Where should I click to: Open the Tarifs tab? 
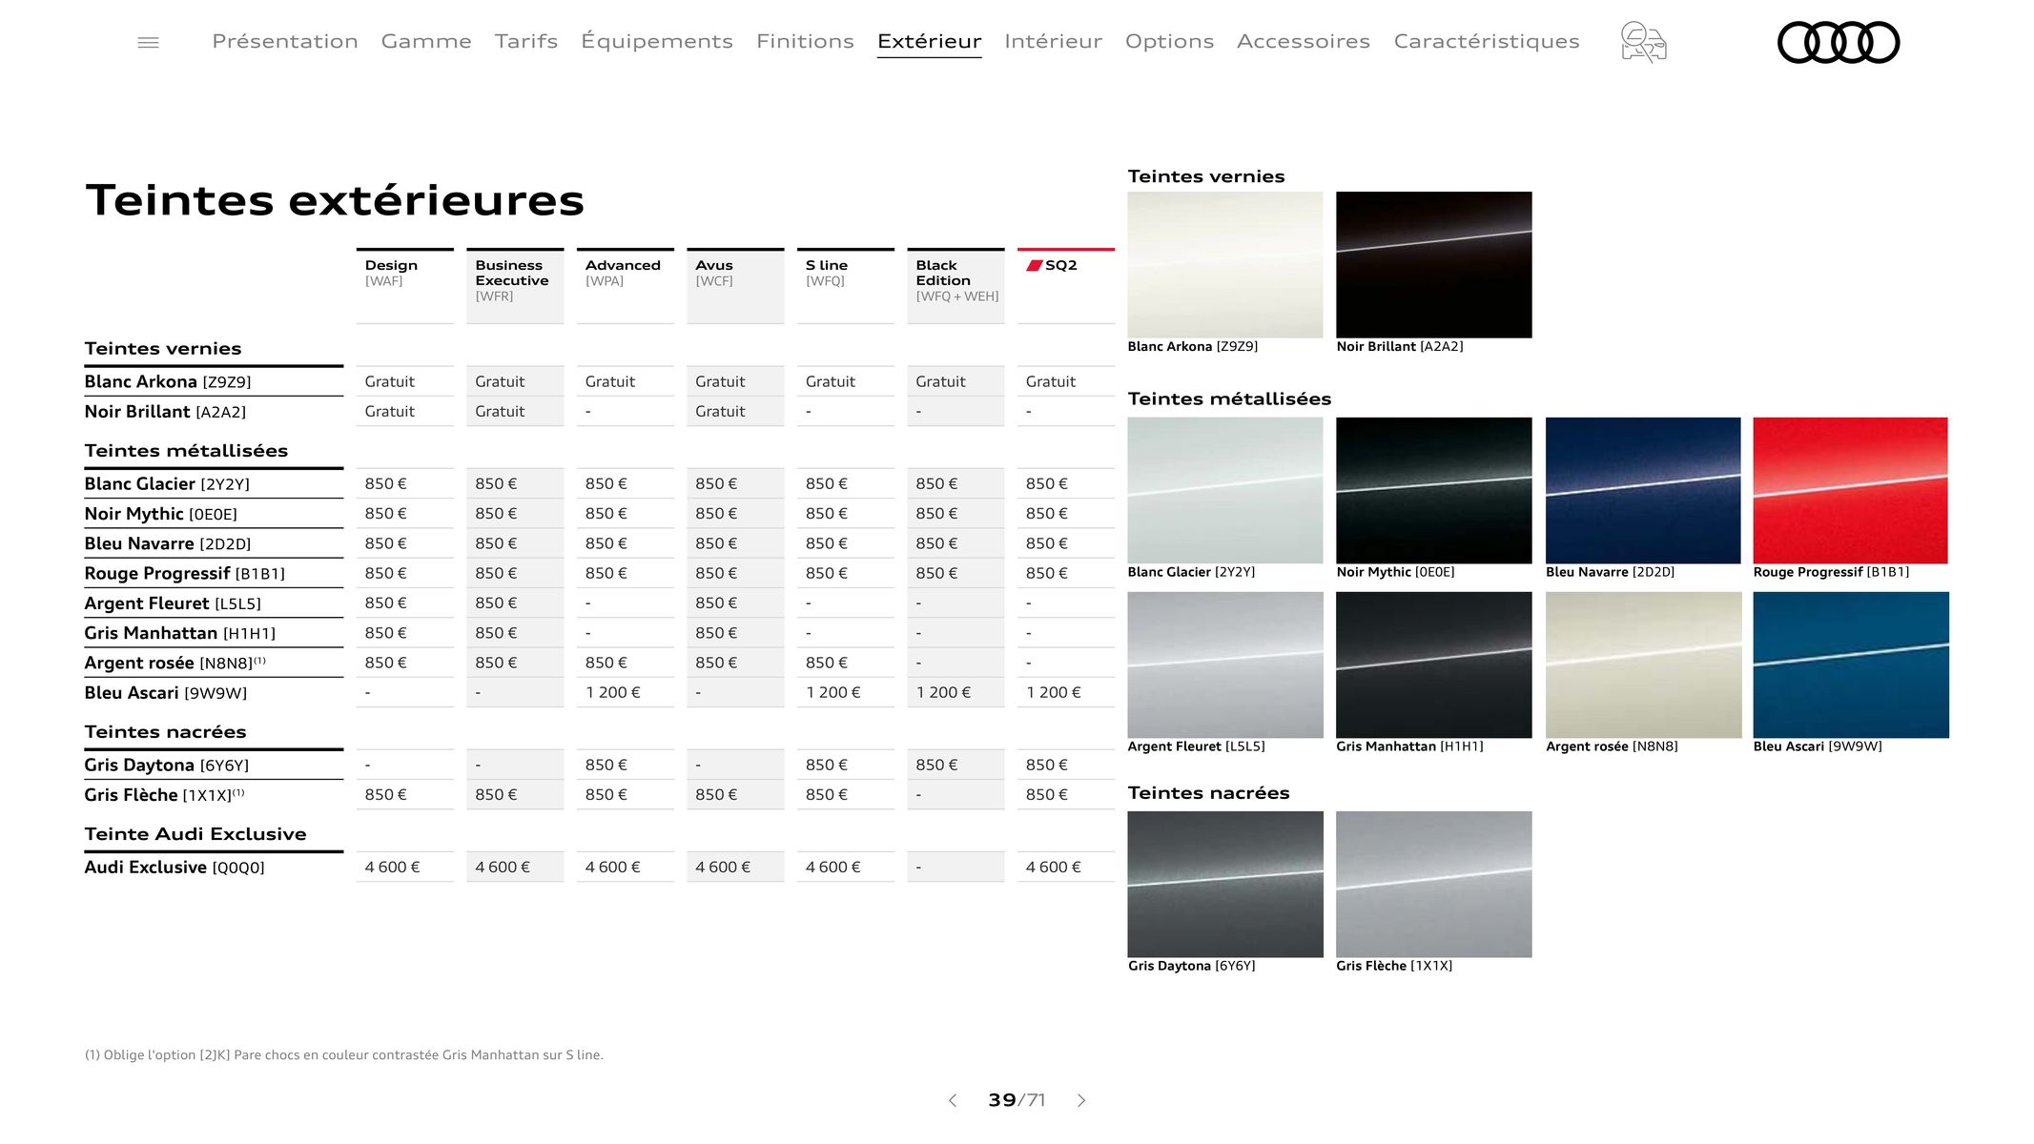tap(526, 41)
